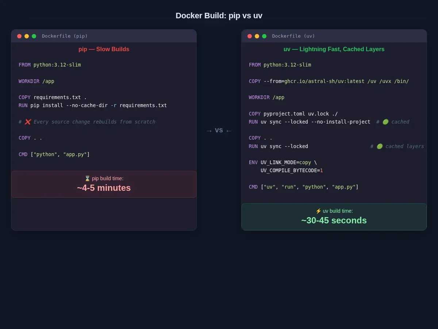Click the CMD ["python", "app.py"] line
The width and height of the screenshot is (438, 329).
[54, 154]
